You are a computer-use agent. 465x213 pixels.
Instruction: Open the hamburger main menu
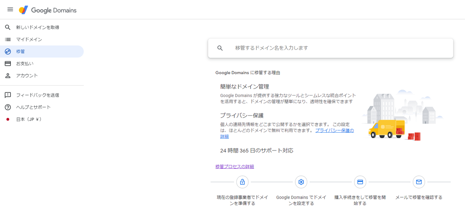10,9
